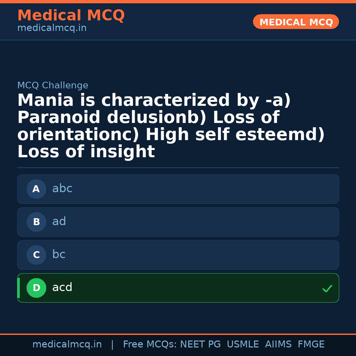Click the green highlight bar beside option D
Image resolution: width=356 pixels, height=356 pixels.
tap(18, 288)
